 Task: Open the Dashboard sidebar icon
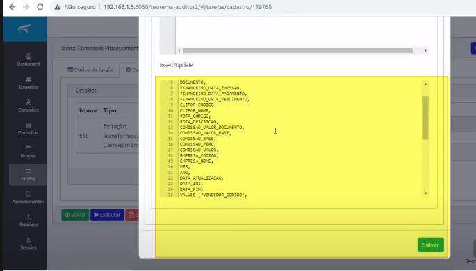click(28, 56)
